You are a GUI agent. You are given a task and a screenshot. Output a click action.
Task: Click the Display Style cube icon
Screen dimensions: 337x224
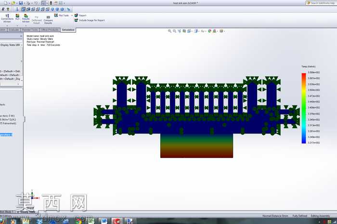(195, 31)
